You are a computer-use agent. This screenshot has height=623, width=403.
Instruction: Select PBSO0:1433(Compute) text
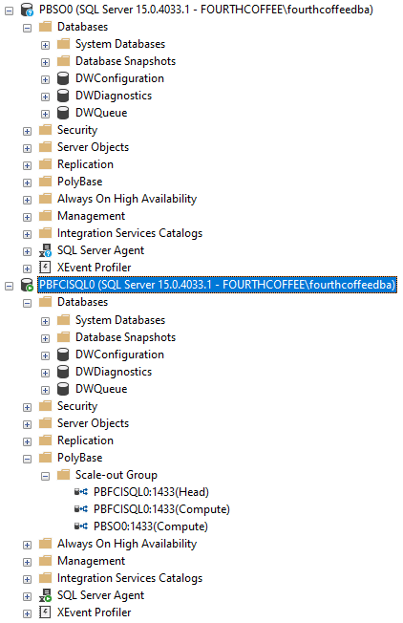click(151, 526)
